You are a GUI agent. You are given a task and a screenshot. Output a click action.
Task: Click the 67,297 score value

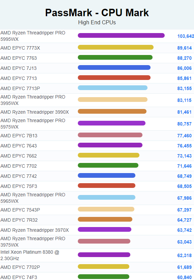184,210
